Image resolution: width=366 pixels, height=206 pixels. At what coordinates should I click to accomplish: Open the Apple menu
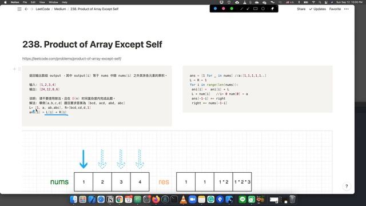click(x=5, y=2)
